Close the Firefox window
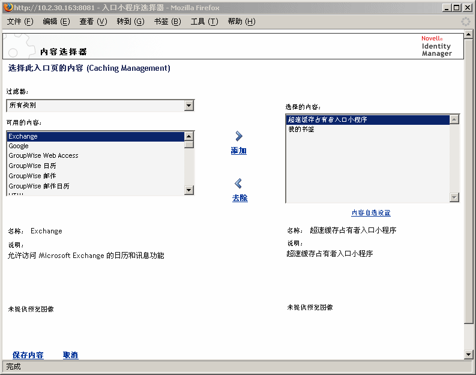Screen dimensions: 476x375 pos(468,8)
